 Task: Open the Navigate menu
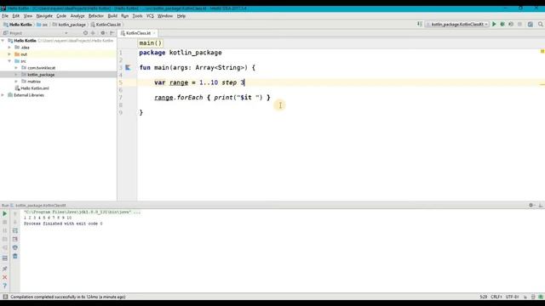click(44, 16)
